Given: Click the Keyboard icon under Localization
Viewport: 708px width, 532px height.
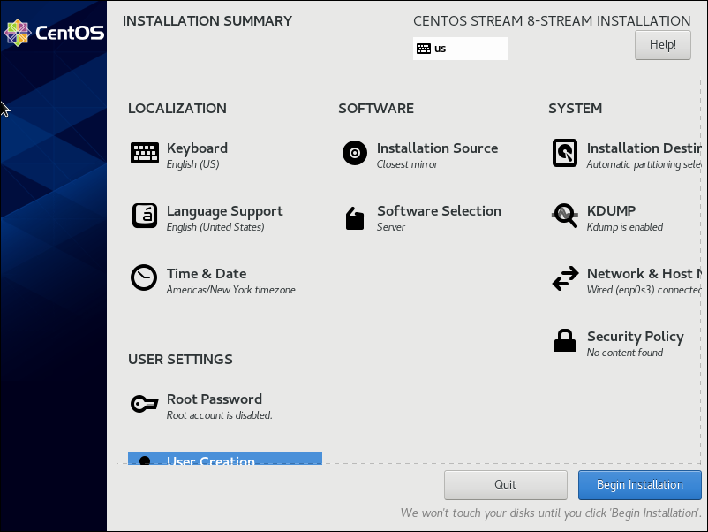Looking at the screenshot, I should pos(144,154).
